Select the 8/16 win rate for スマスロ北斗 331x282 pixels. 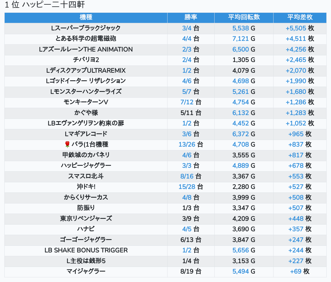[x=187, y=176]
